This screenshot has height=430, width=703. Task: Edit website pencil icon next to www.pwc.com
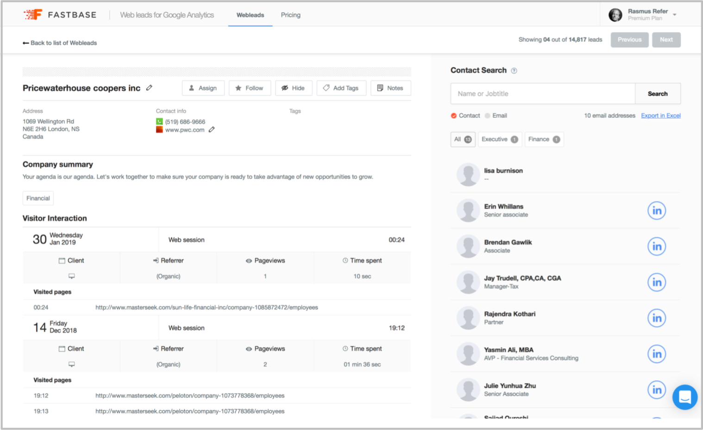click(x=212, y=130)
